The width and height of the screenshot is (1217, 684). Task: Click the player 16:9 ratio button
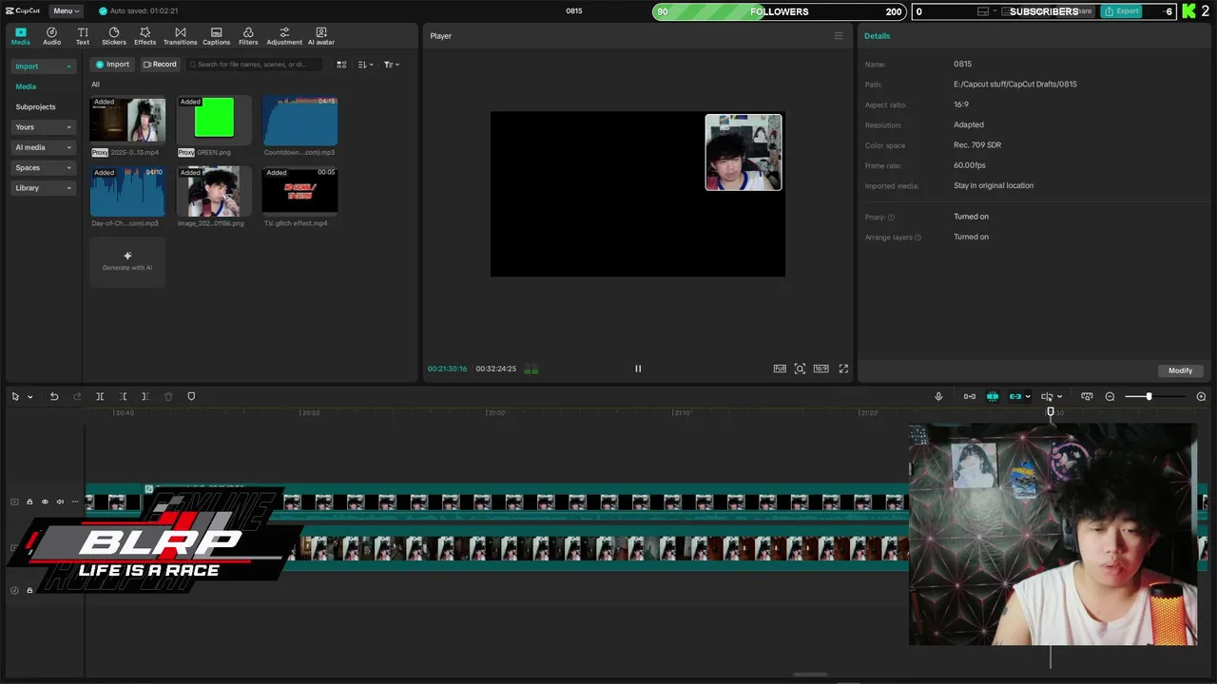pyautogui.click(x=821, y=369)
